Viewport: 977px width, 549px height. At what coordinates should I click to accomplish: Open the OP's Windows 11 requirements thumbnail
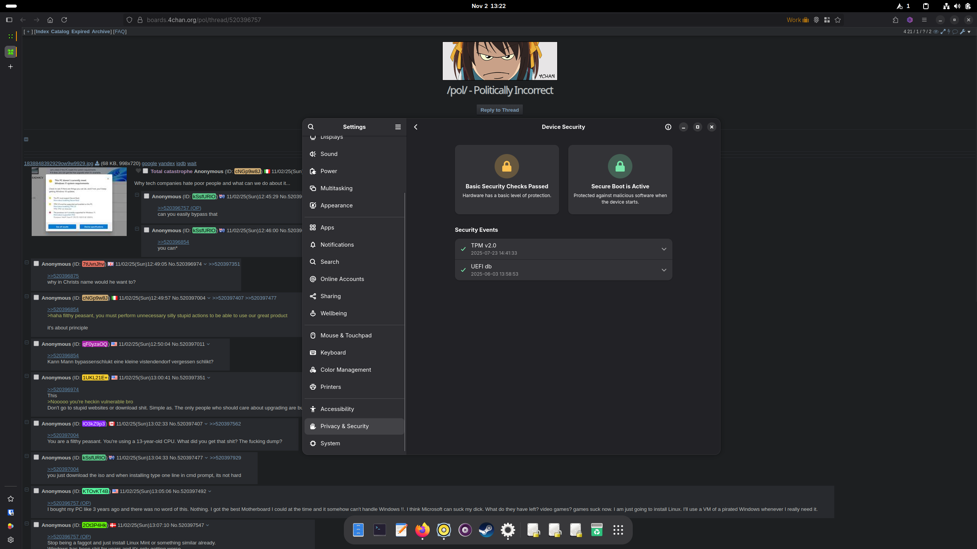(x=79, y=201)
